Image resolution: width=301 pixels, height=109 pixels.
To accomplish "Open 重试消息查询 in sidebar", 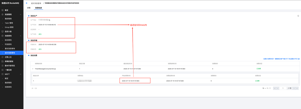I will point(10,49).
